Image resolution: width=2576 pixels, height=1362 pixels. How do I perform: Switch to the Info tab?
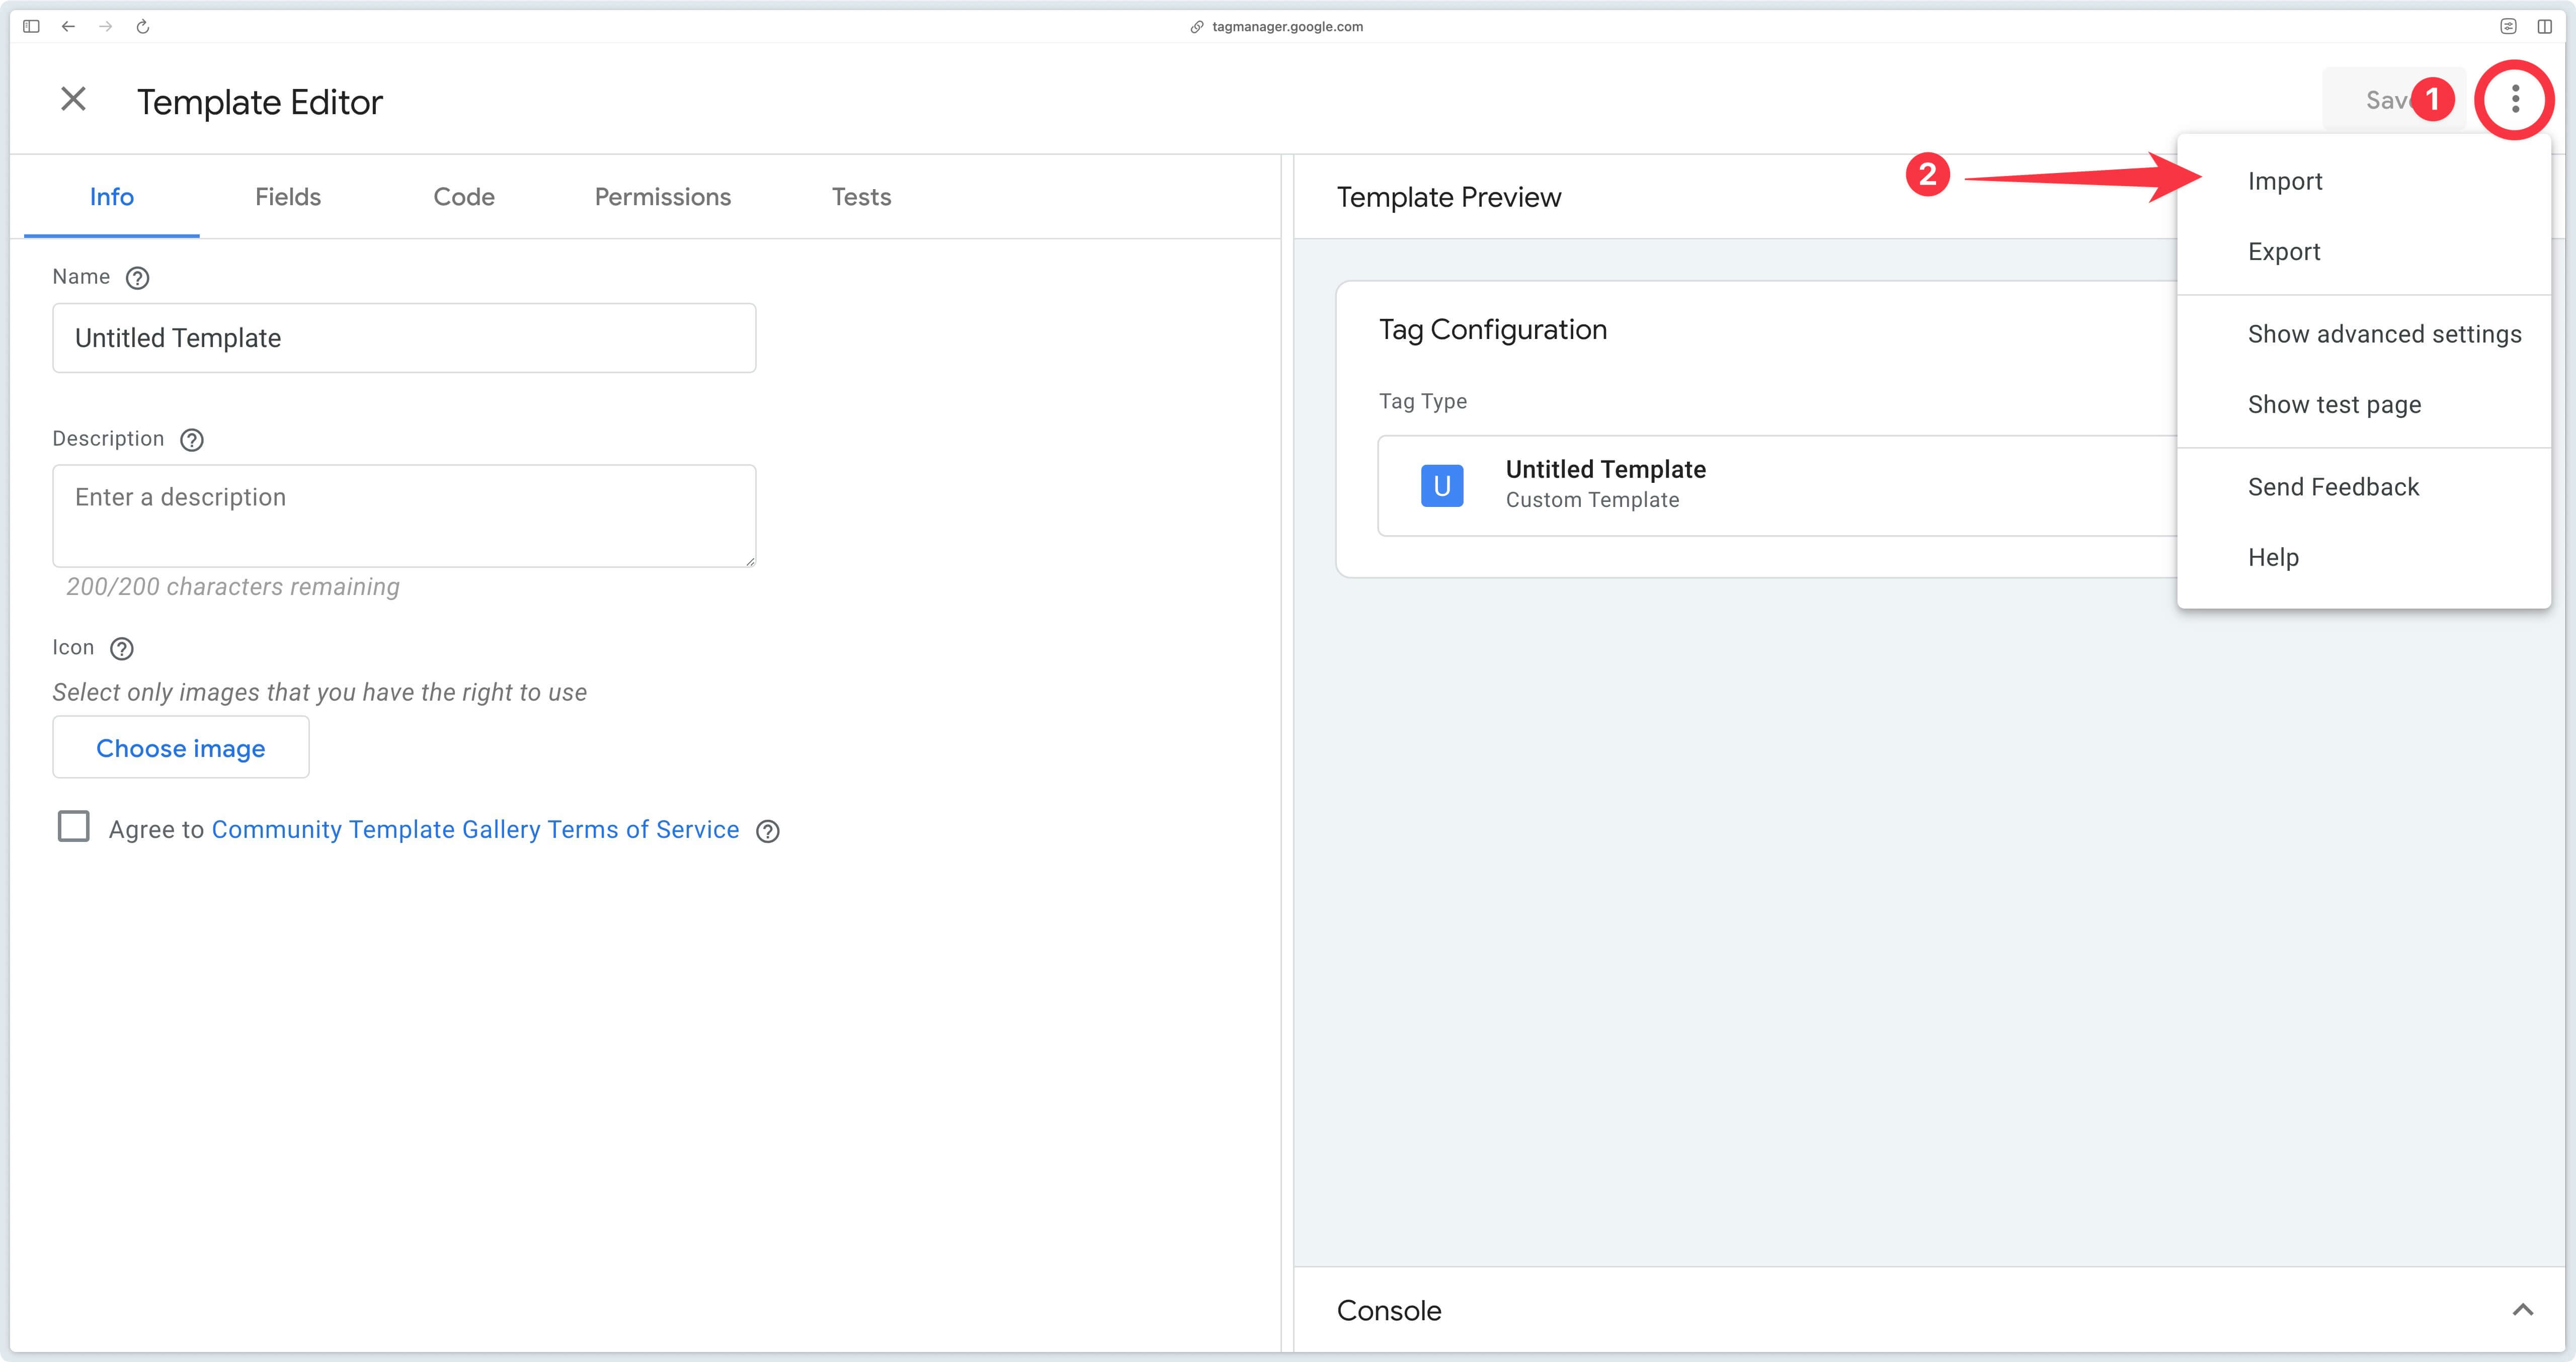[x=112, y=197]
